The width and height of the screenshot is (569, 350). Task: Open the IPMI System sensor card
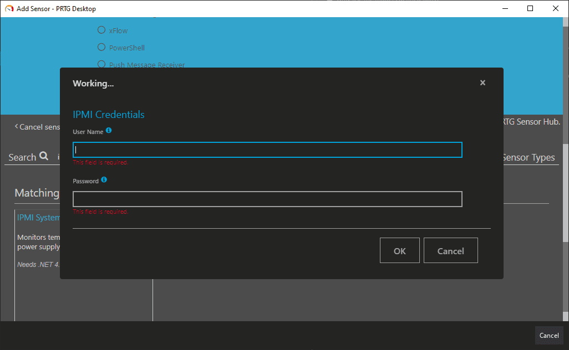tap(38, 218)
